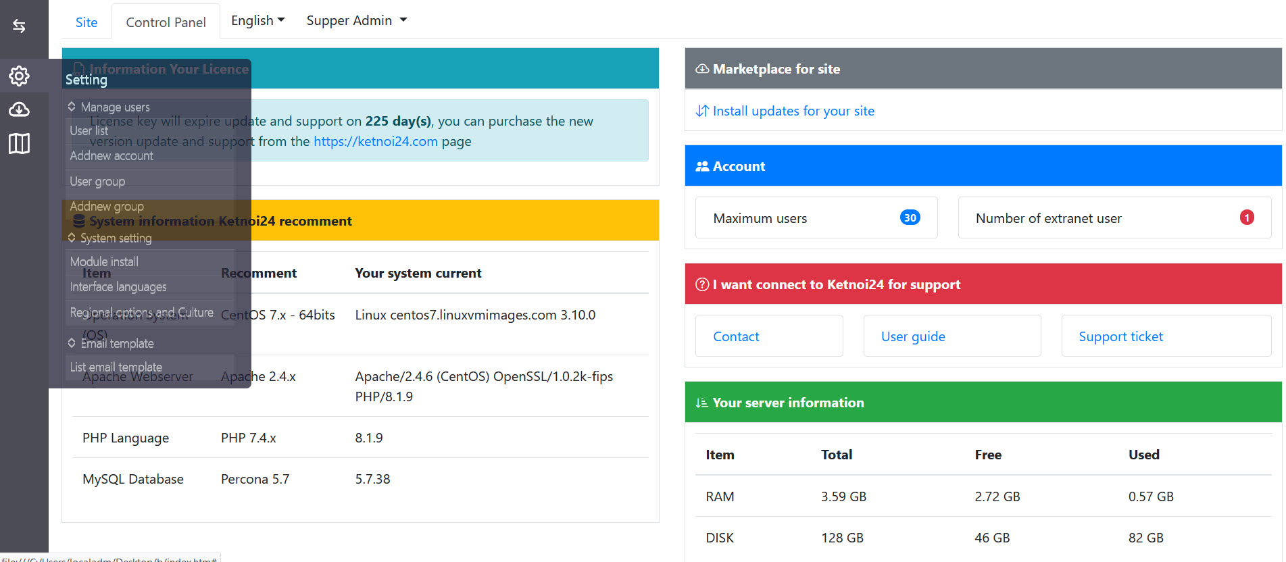Switch to the Site tab
This screenshot has width=1286, height=562.
click(86, 22)
